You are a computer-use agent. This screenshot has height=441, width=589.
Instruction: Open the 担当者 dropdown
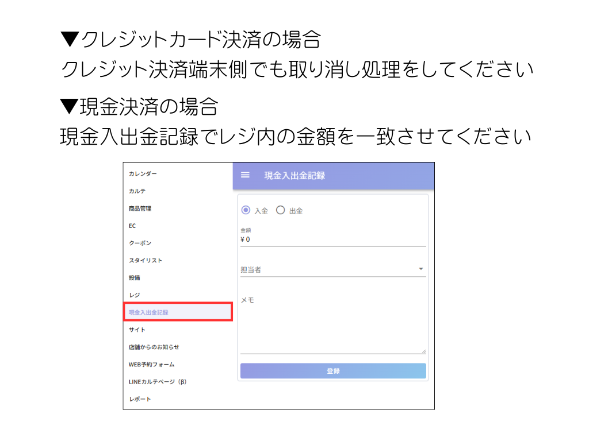(x=333, y=269)
